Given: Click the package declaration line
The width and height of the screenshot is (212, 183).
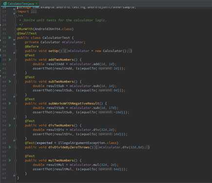Looking at the screenshot, I should (x=77, y=7).
